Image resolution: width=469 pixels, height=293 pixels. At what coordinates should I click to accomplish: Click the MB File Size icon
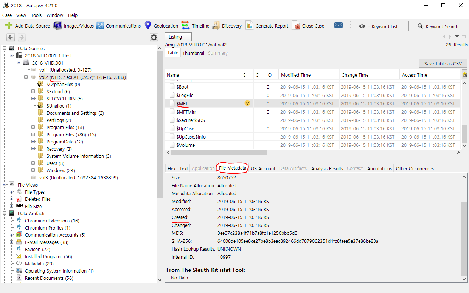19,206
